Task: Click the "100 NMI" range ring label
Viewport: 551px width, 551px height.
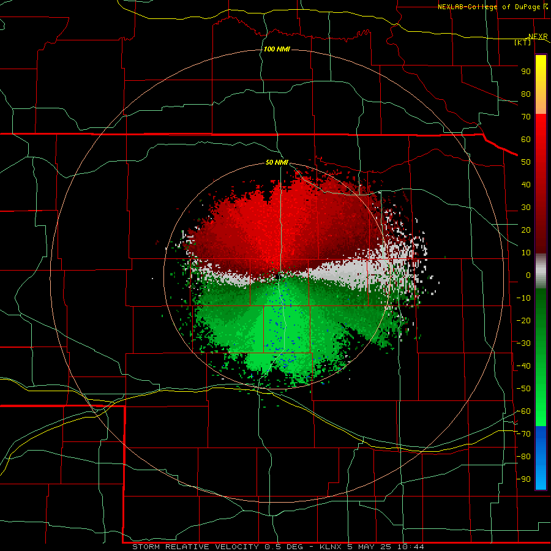Action: (x=277, y=49)
